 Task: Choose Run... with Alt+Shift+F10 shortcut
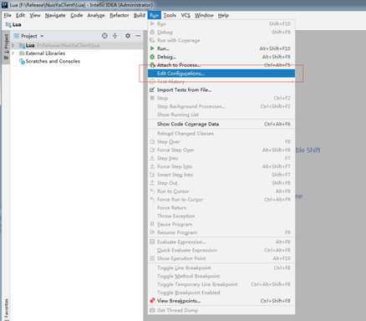[x=221, y=48]
